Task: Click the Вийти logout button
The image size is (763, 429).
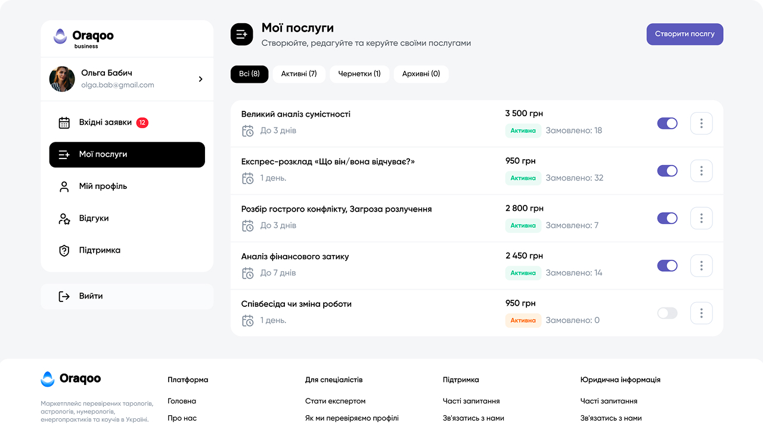Action: (127, 296)
